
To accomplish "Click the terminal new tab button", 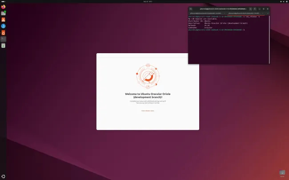I will tap(191, 9).
